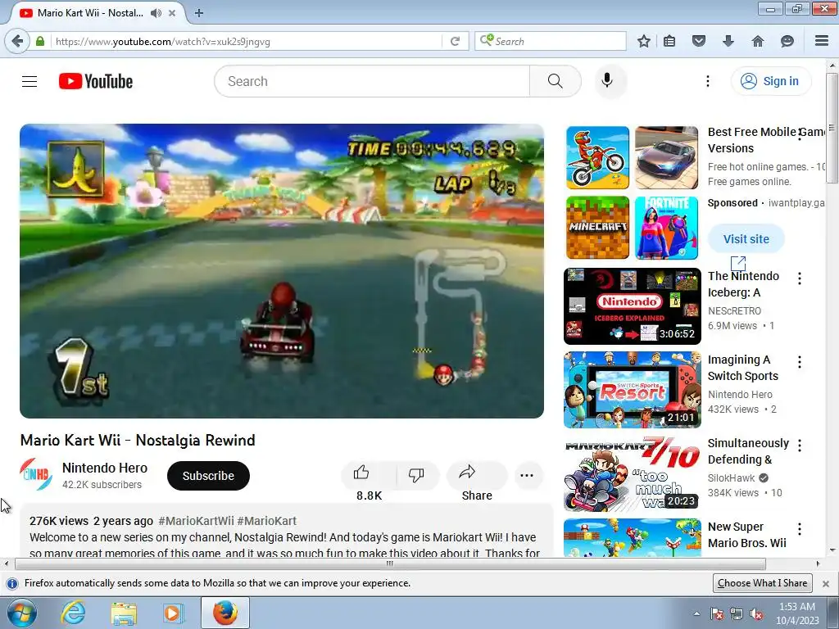Click the horizontal page scrollbar
The width and height of the screenshot is (839, 629).
click(391, 563)
